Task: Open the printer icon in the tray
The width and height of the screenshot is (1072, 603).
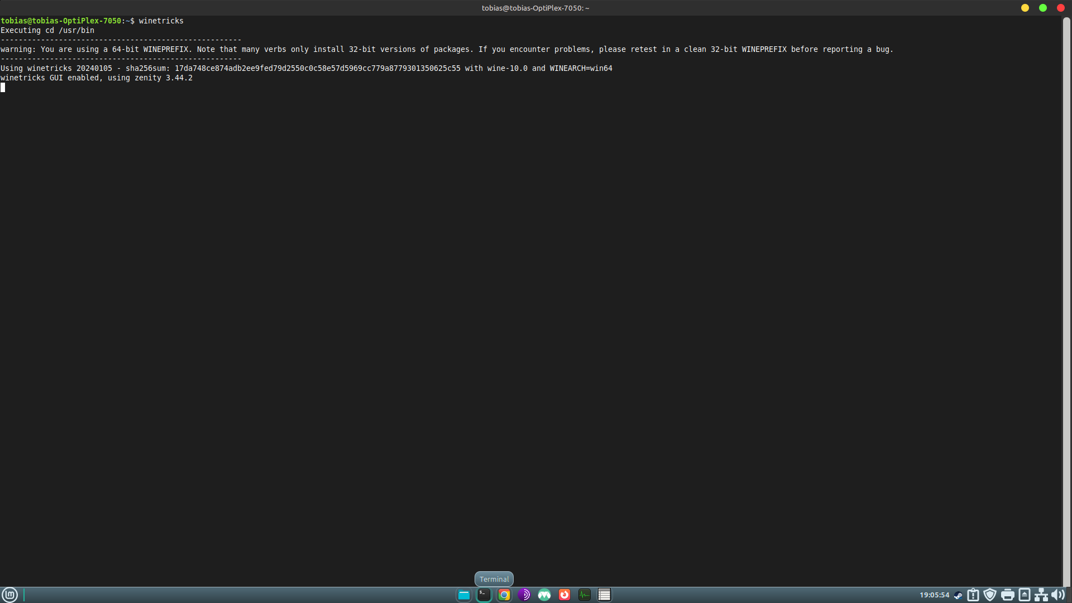Action: tap(1007, 595)
